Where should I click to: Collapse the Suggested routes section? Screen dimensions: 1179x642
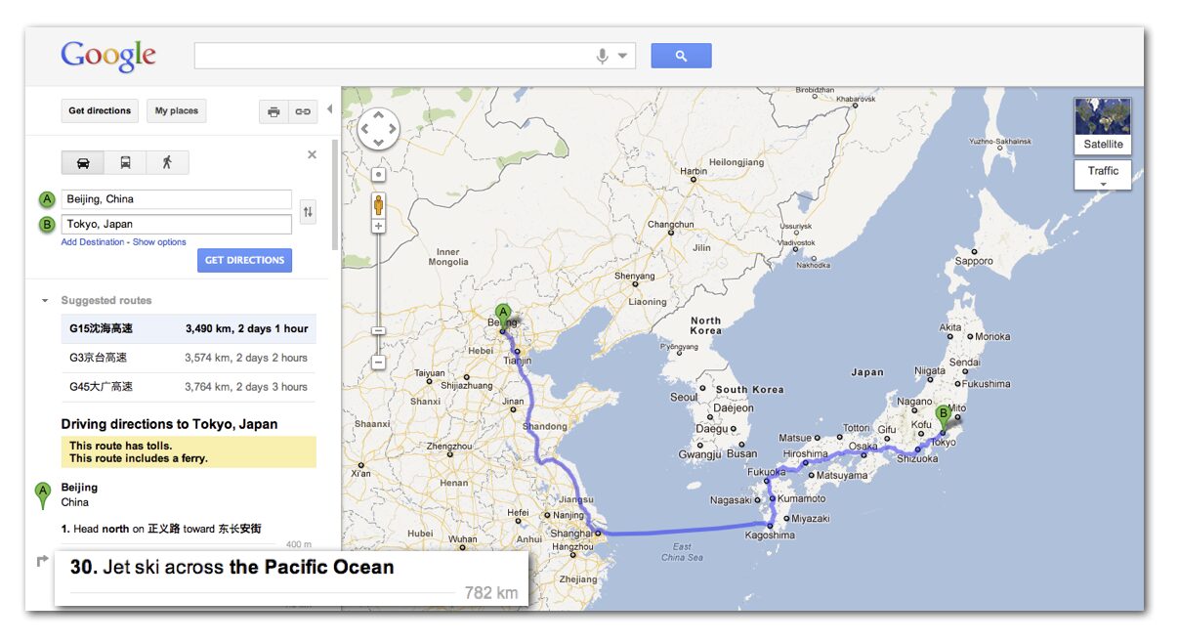(45, 301)
